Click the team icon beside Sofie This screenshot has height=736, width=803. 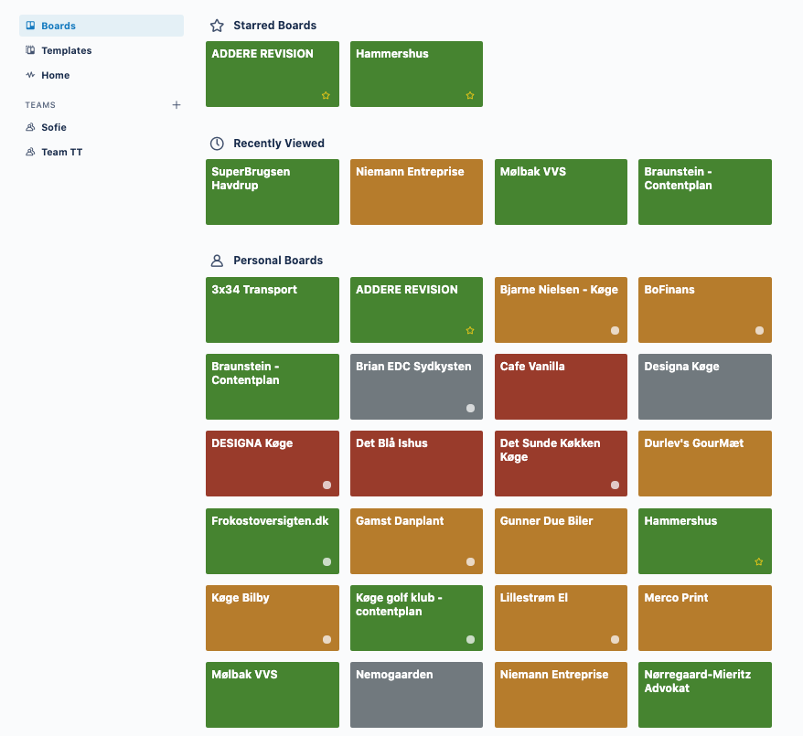(x=31, y=127)
